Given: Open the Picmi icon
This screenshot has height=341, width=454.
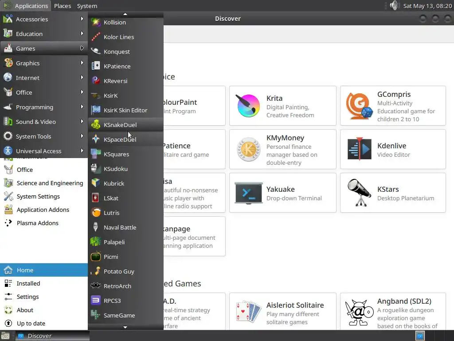Looking at the screenshot, I should [96, 257].
